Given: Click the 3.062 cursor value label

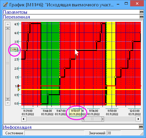Looking at the screenshot, I should [x=14, y=50].
